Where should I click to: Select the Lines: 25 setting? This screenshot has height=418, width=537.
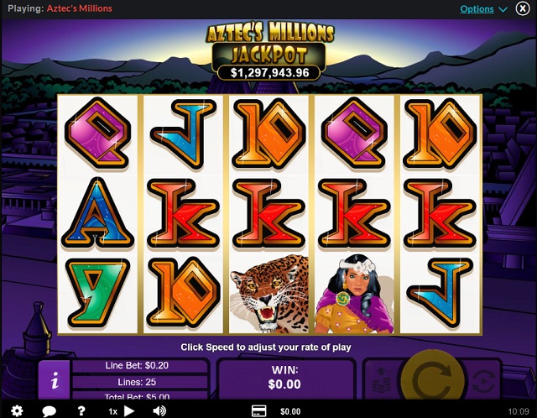(137, 382)
